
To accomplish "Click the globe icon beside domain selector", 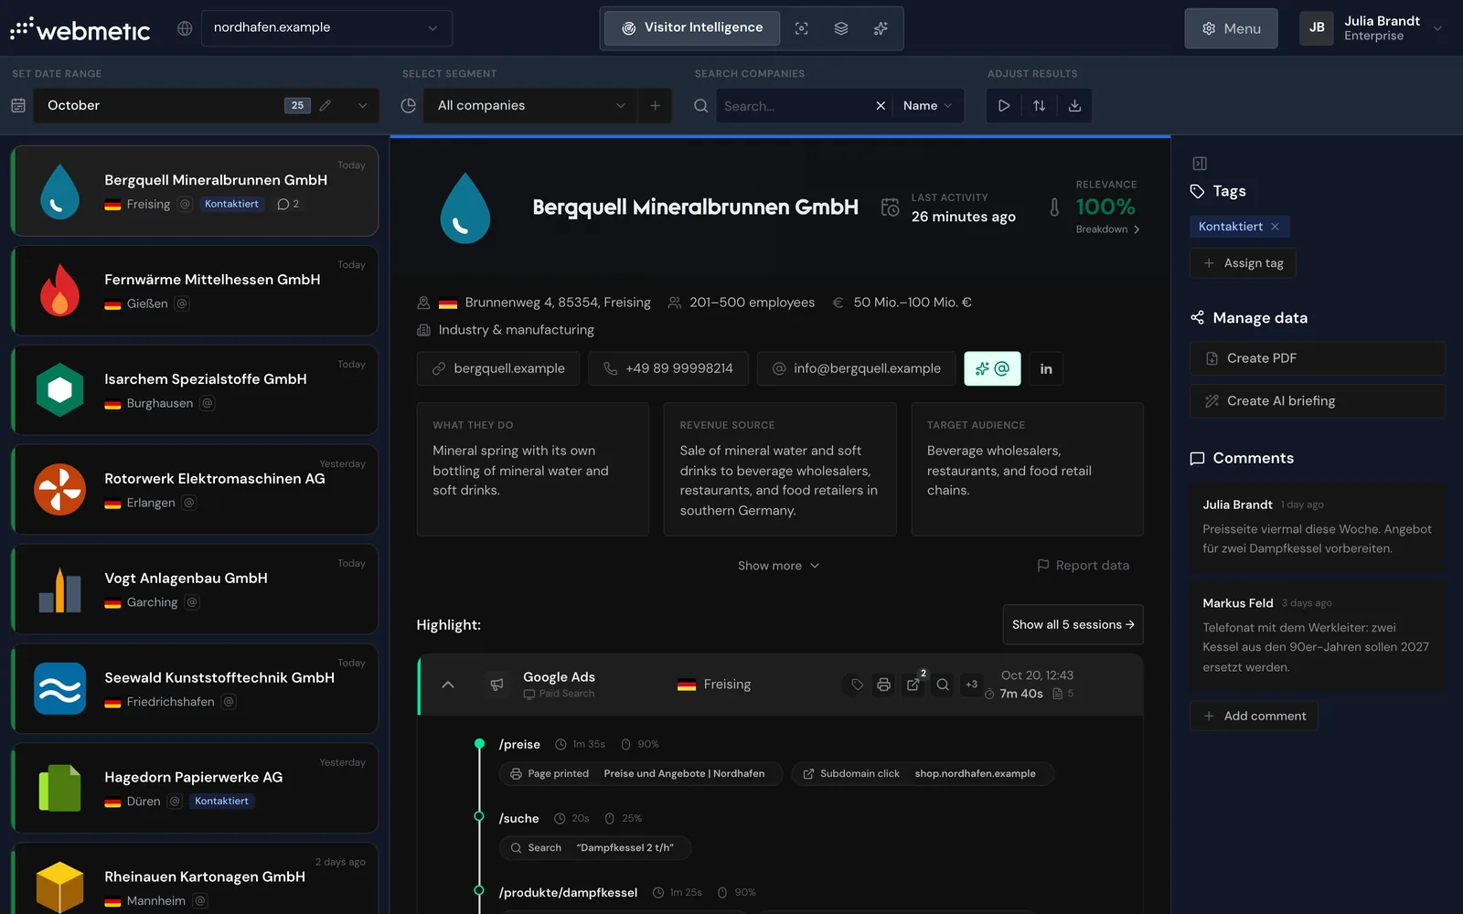I will pos(185,28).
